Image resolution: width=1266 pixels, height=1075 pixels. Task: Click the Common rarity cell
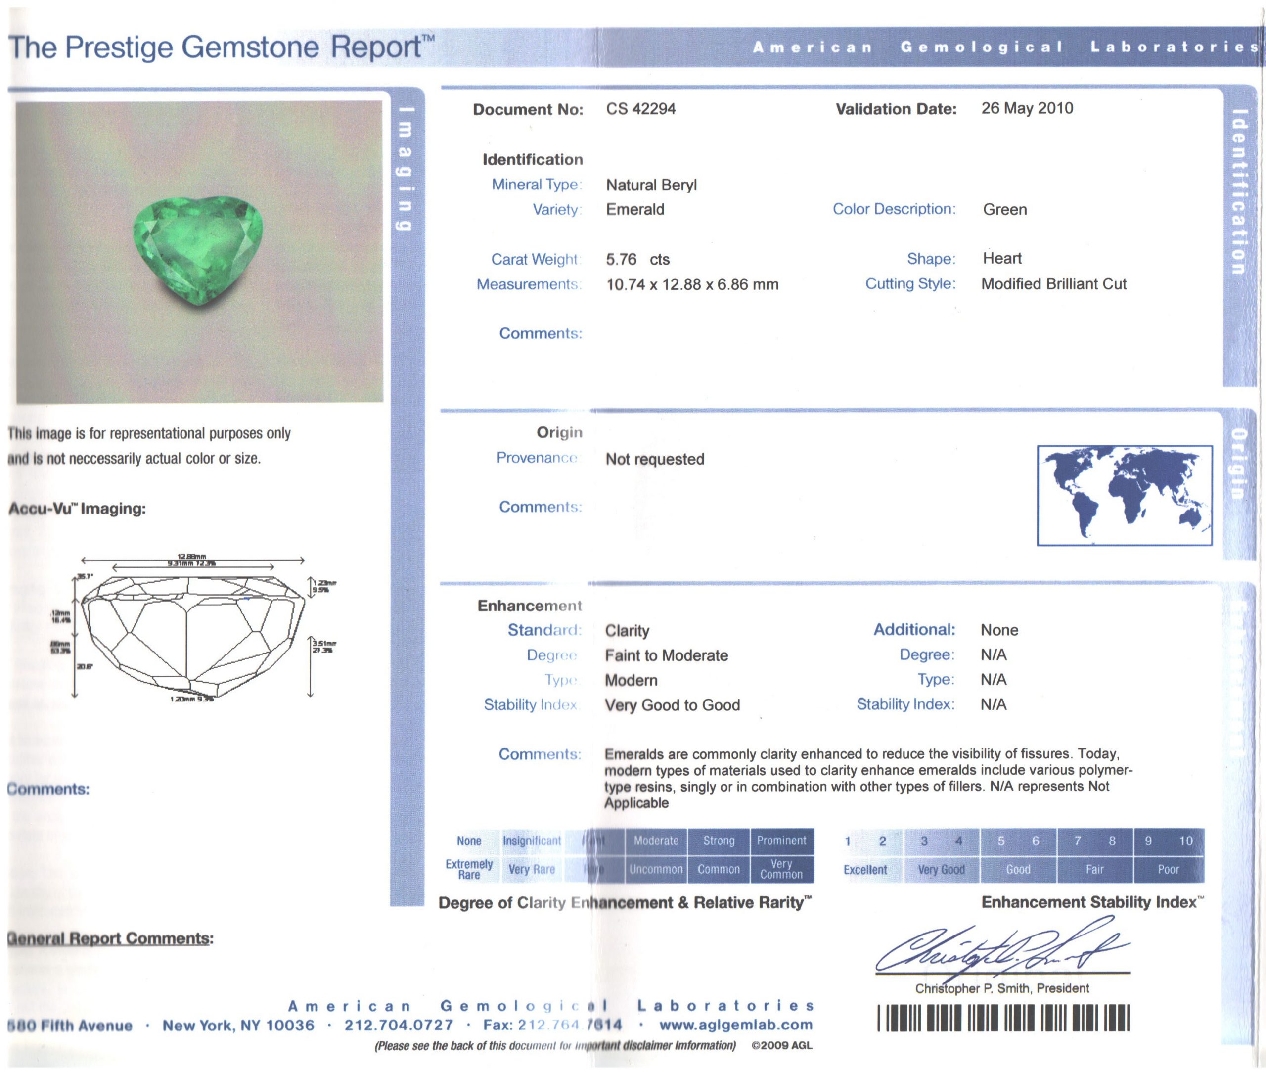click(719, 870)
